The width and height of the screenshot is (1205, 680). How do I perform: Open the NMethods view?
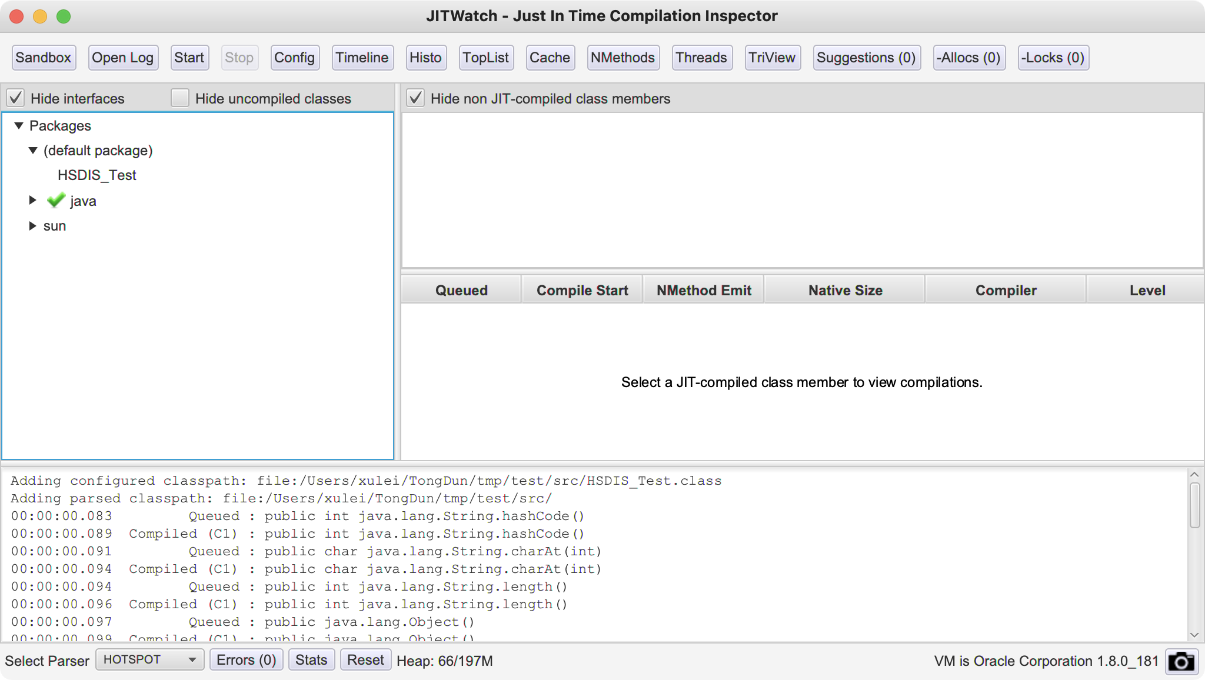(x=623, y=58)
